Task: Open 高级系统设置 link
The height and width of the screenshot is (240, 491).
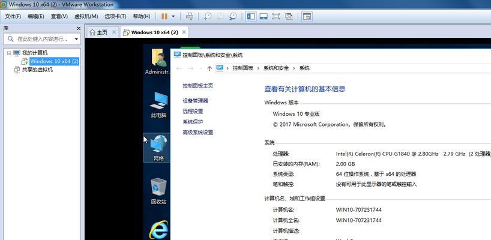Action: click(198, 133)
